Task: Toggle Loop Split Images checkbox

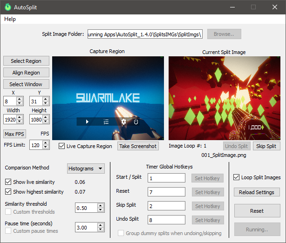Action: [236, 177]
